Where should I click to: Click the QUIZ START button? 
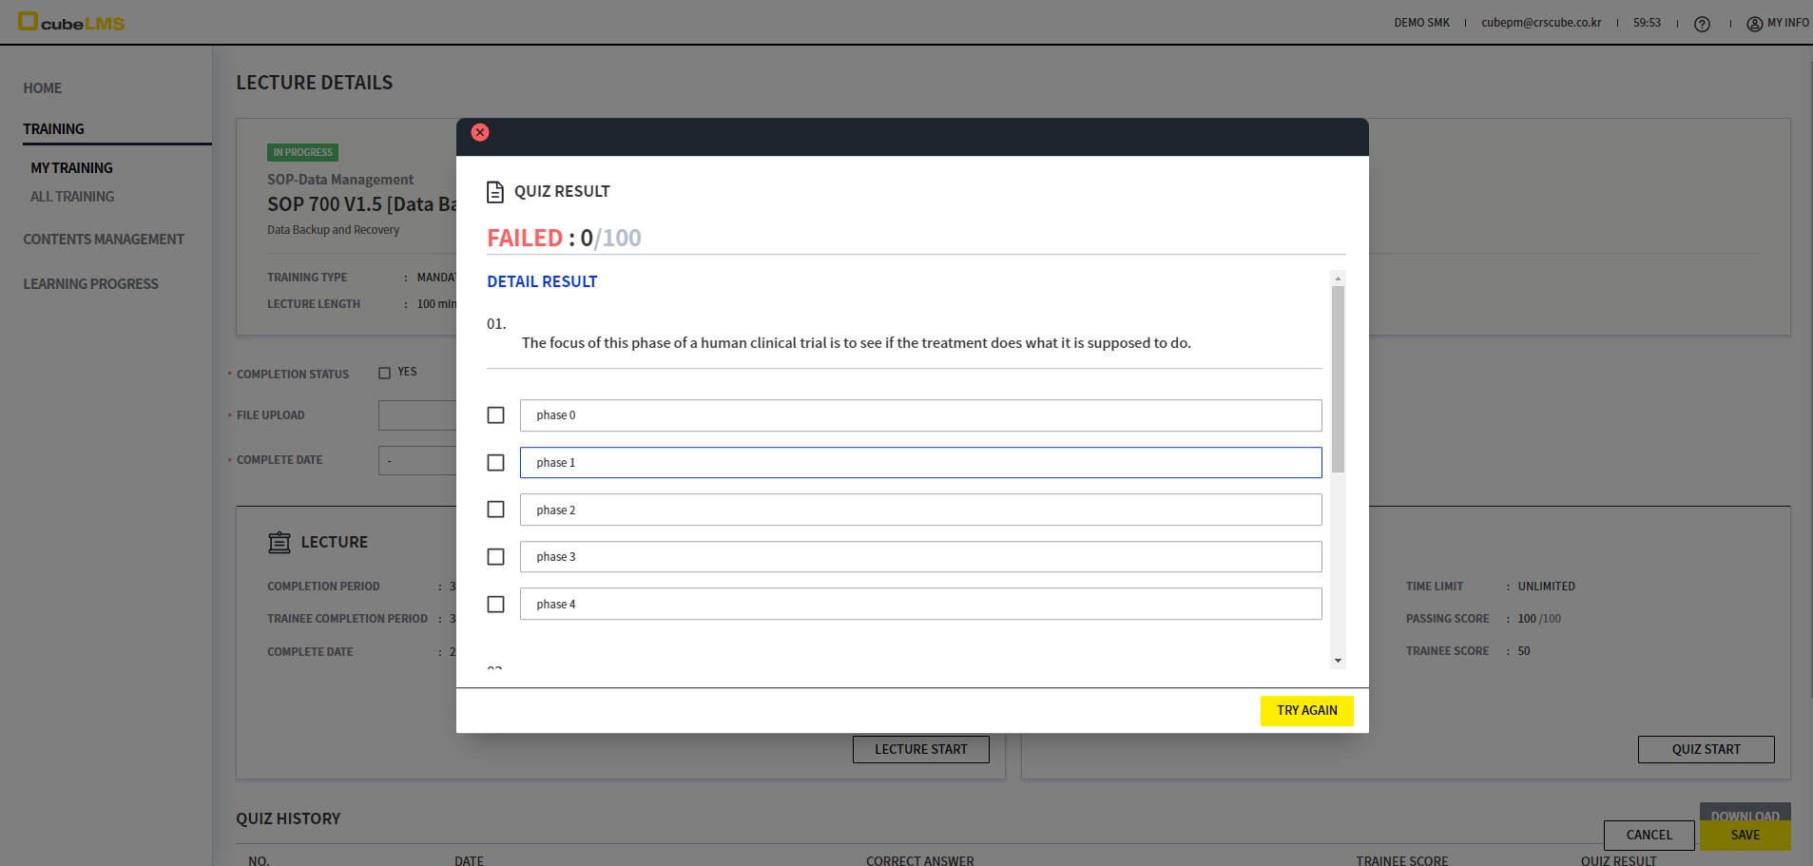pos(1705,749)
